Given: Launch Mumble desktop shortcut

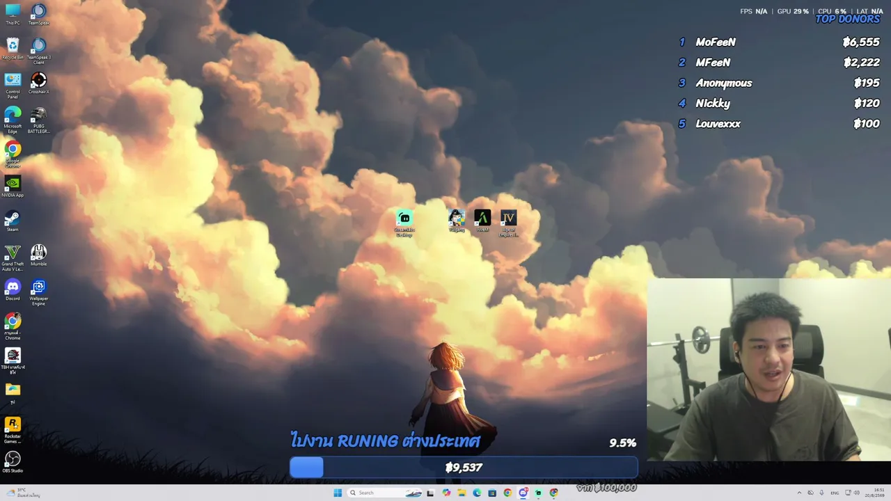Looking at the screenshot, I should click(x=39, y=255).
